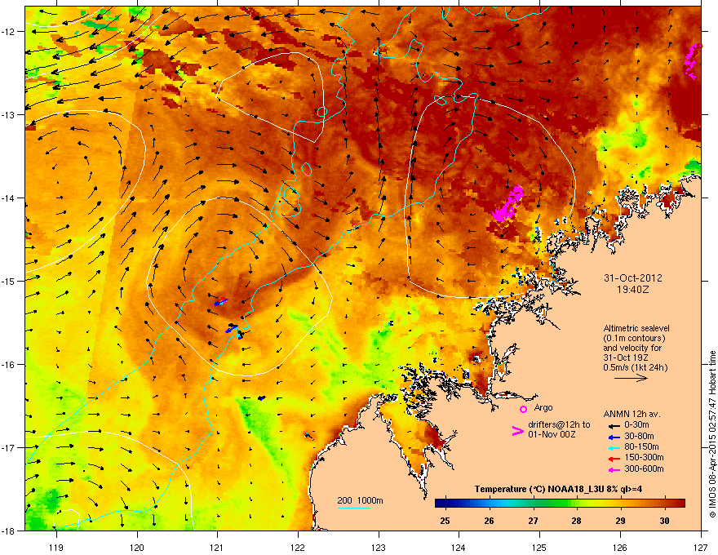The image size is (718, 555).
Task: Click the 'Argo' legend label
Action: click(543, 408)
